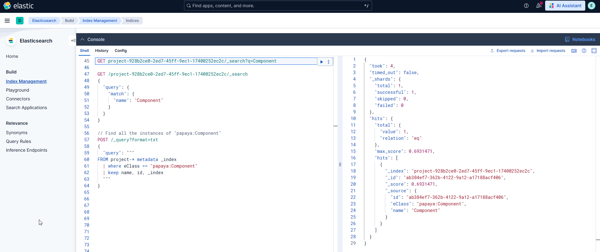Go to Build breadcrumb
This screenshot has height=252, width=600.
coord(69,21)
